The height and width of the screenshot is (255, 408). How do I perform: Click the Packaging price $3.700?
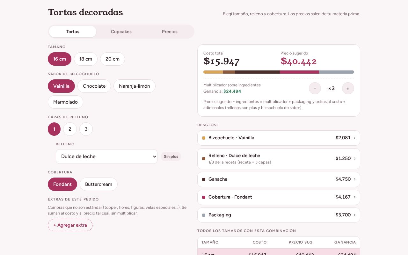343,215
